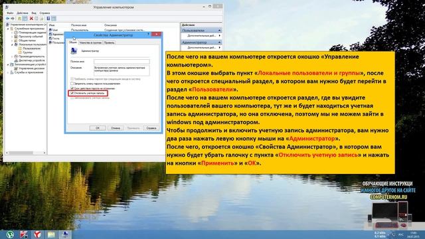Go forward with the forward arrow
425x239 pixels.
13,19
